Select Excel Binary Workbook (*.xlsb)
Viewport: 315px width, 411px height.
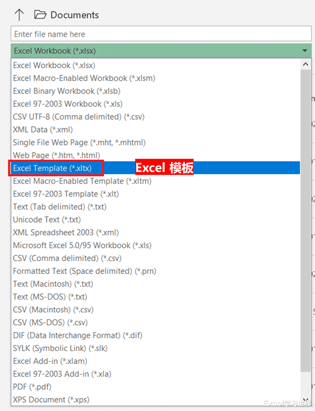156,91
